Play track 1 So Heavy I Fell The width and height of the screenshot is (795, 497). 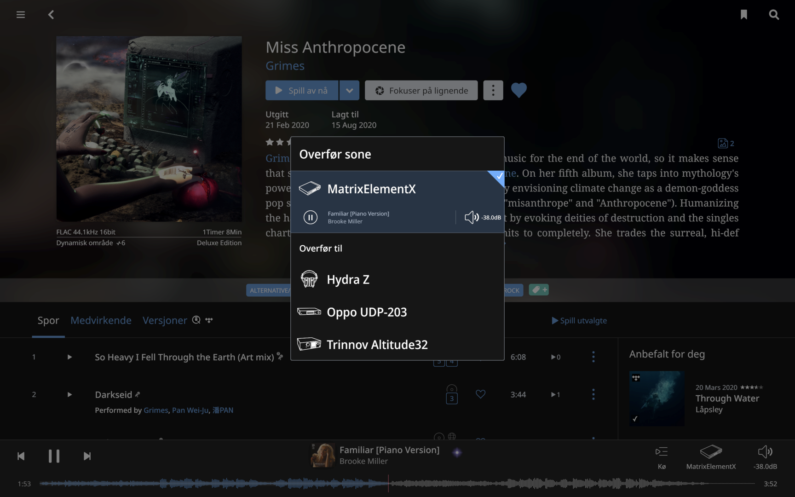click(69, 357)
